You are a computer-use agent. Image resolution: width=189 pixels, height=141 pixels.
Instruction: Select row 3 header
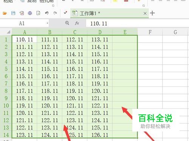[6, 54]
